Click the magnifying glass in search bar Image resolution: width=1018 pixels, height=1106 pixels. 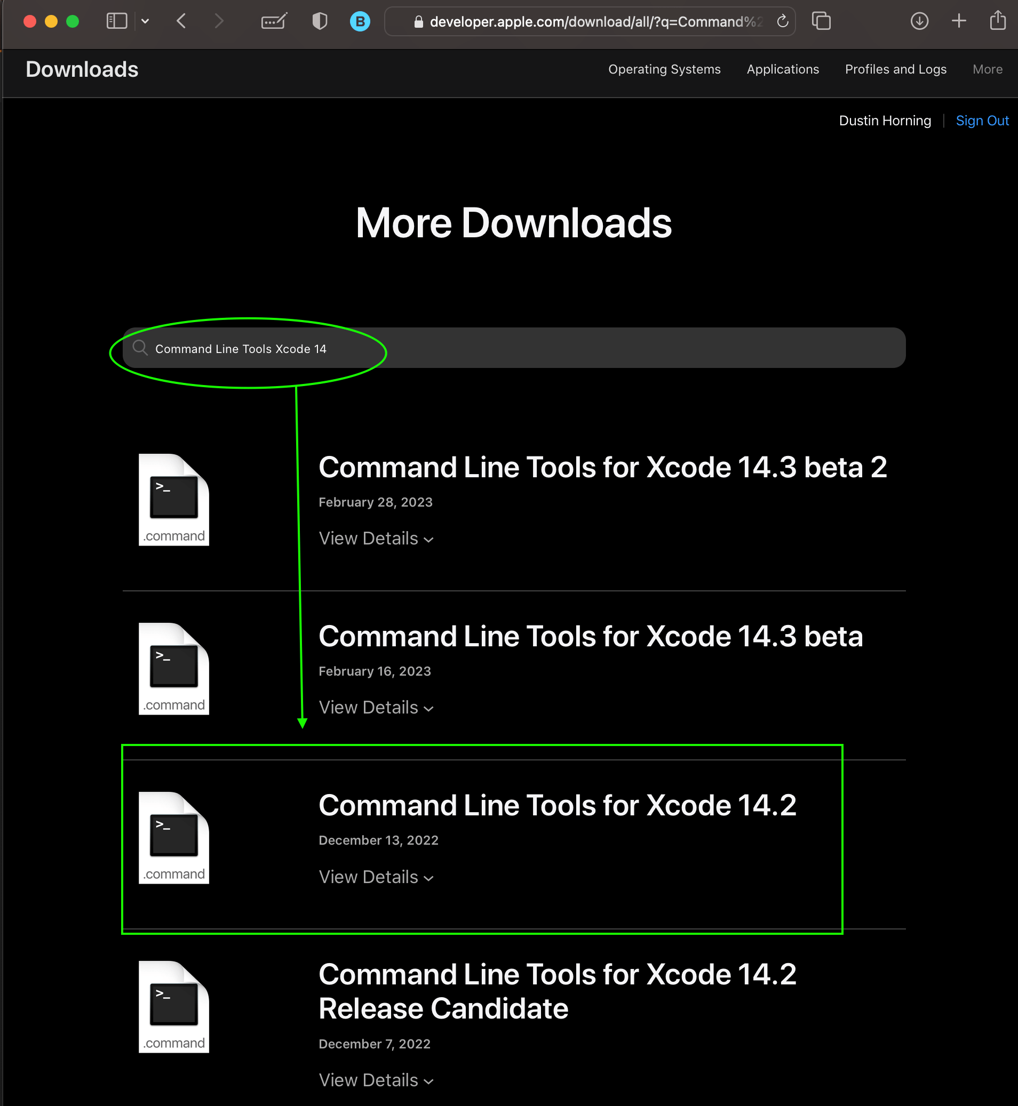(x=140, y=348)
